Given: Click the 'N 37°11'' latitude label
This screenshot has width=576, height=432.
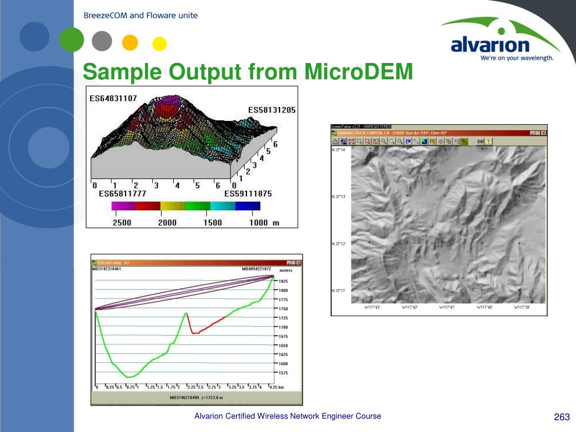Looking at the screenshot, I should (x=339, y=291).
